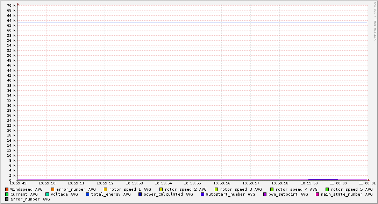Click the power_calculated AVG legend label
378x204 pixels.
click(x=168, y=194)
